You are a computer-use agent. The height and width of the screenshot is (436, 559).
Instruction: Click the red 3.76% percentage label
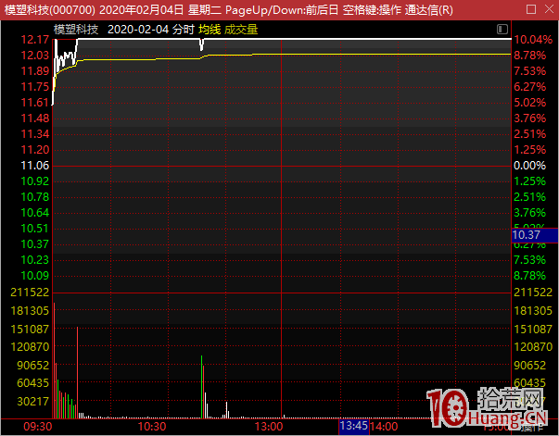(x=529, y=118)
